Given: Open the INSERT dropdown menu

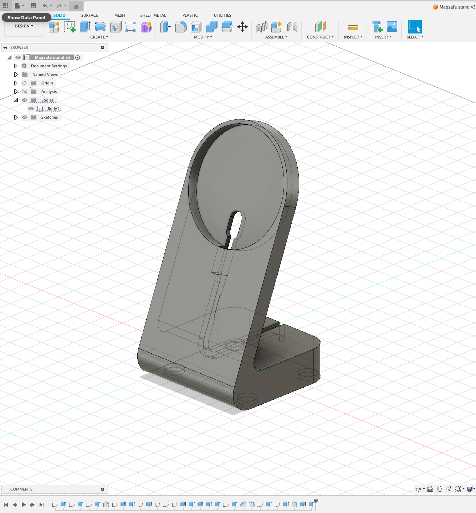Looking at the screenshot, I should (x=383, y=37).
